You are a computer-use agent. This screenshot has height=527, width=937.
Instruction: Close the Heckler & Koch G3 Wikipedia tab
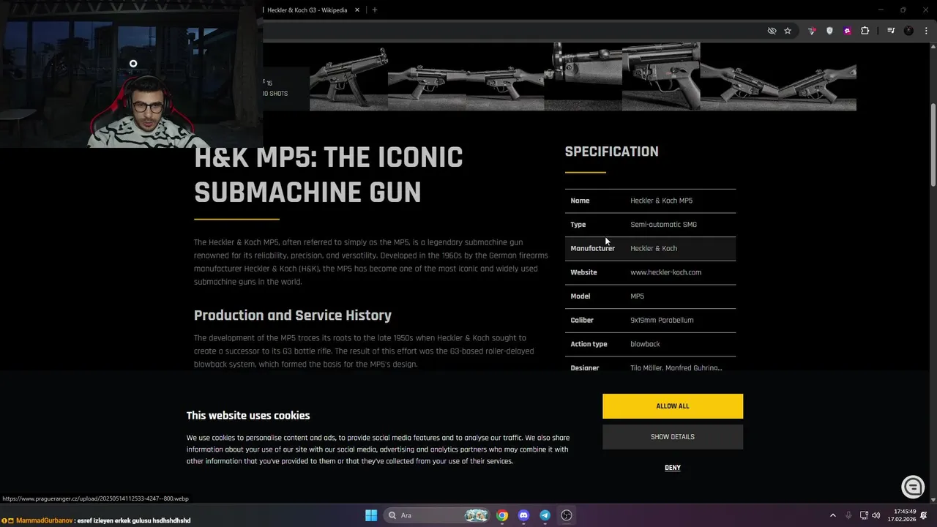click(357, 10)
